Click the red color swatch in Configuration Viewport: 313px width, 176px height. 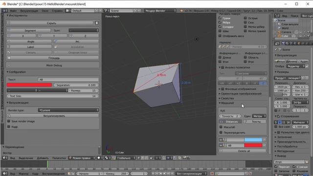29,85
